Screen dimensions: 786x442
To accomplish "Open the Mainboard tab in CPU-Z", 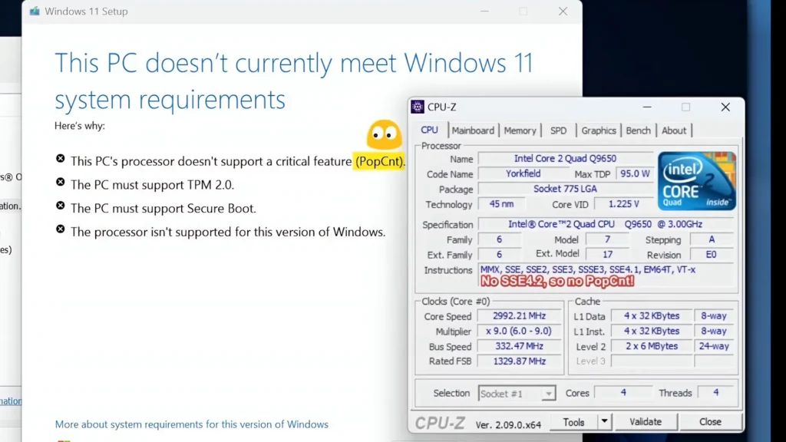I will [473, 130].
